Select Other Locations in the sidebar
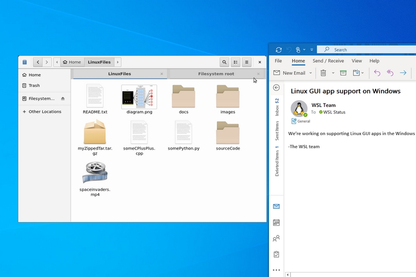 (x=44, y=112)
